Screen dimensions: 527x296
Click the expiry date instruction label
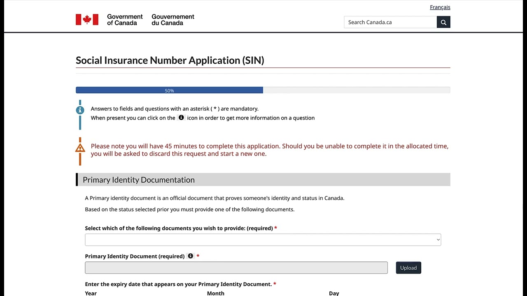(180, 284)
